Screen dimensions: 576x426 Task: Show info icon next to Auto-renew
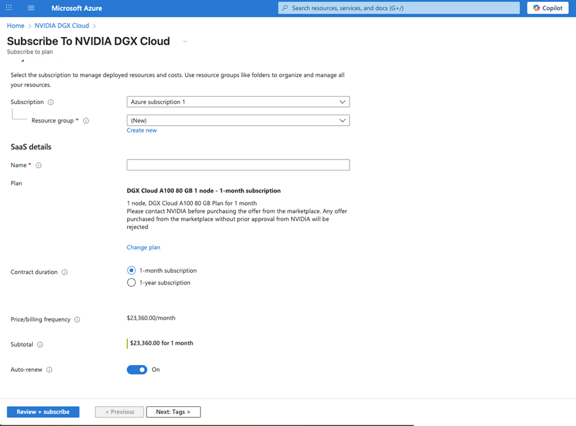(49, 370)
